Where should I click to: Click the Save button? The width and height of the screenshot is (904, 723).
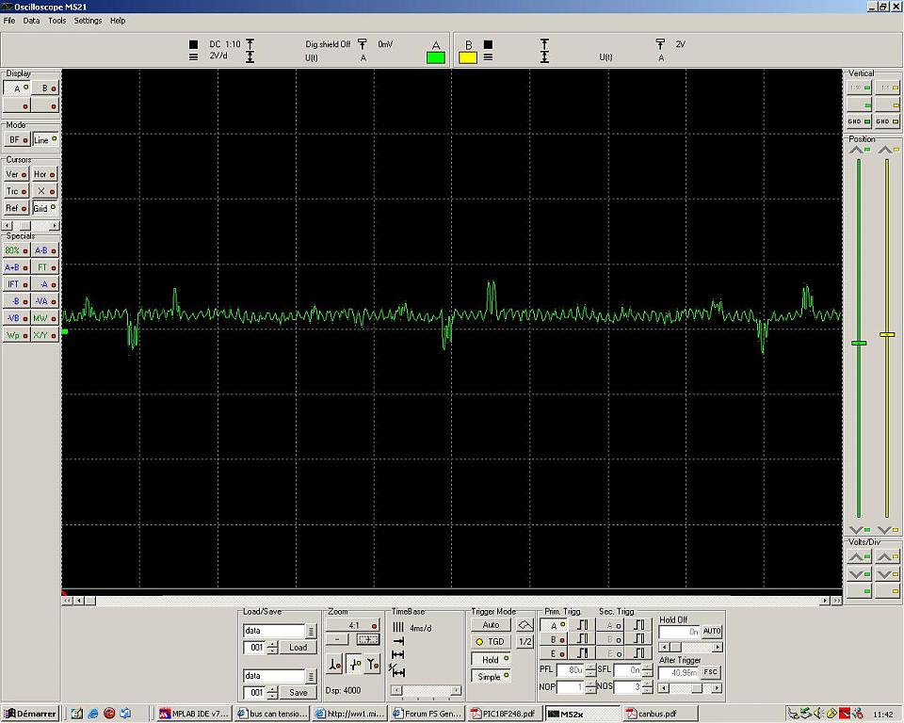click(299, 693)
